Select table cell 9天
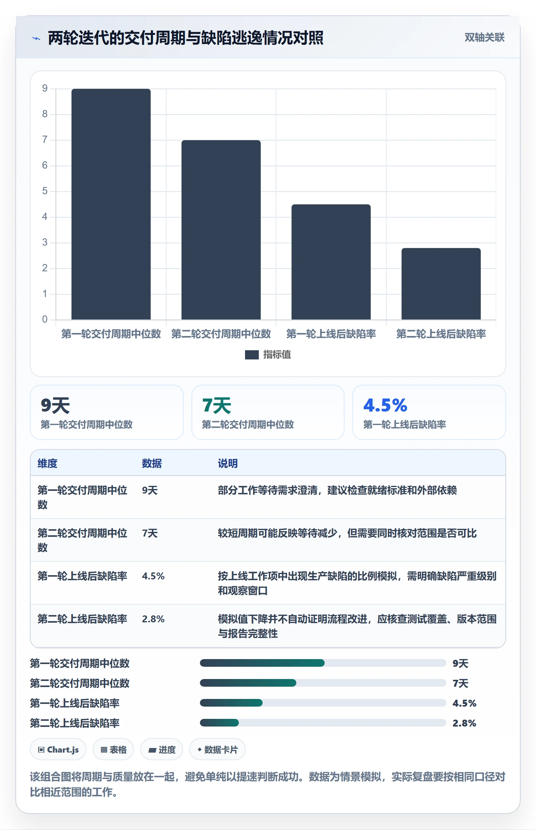Screen dimensions: 536x830 coord(150,490)
